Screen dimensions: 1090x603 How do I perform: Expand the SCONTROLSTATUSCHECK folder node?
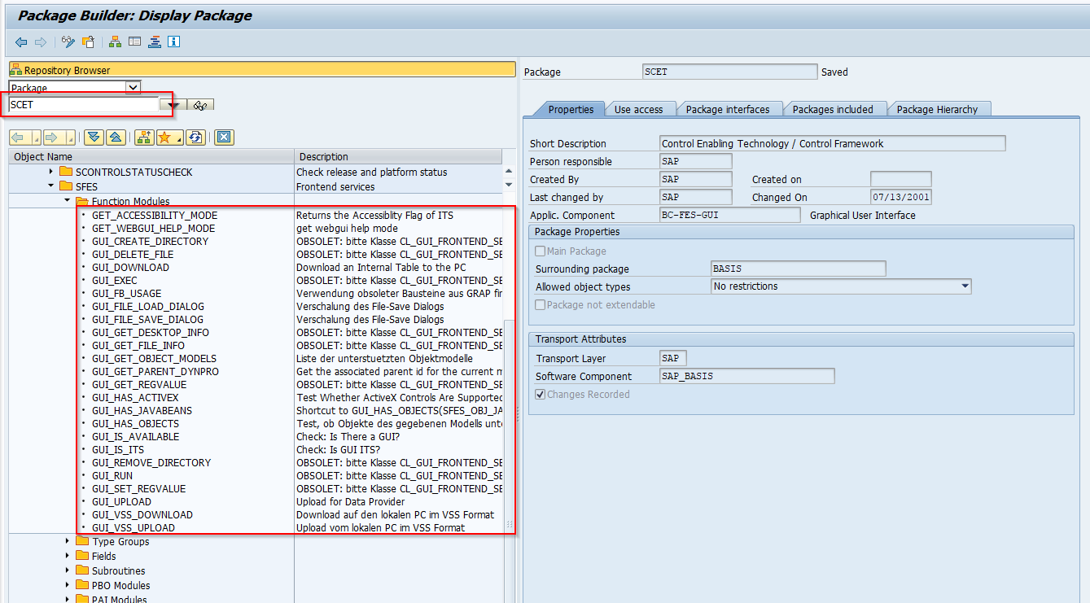(51, 172)
